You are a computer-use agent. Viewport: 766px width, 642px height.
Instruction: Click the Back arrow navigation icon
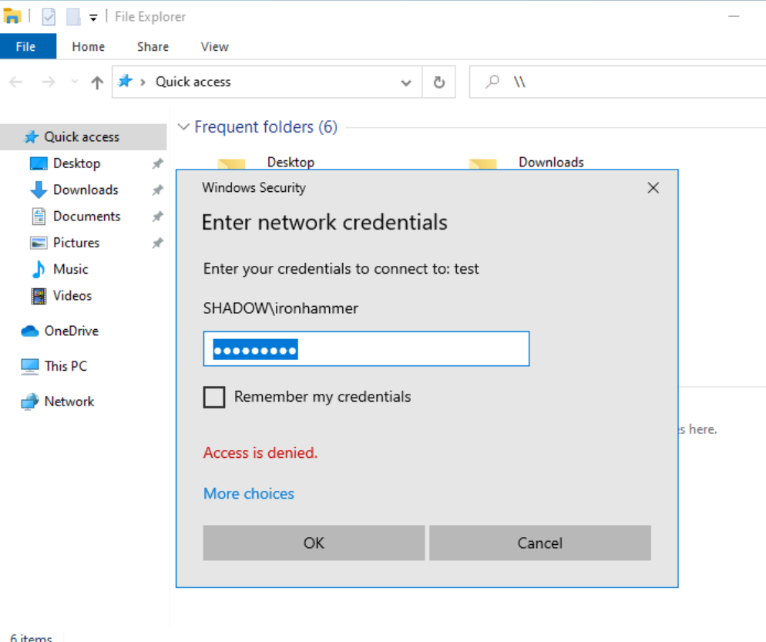16,82
